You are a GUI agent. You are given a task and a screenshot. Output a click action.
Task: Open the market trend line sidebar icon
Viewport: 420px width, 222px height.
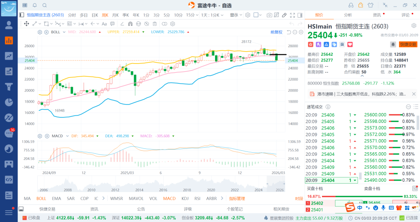pyautogui.click(x=9, y=56)
